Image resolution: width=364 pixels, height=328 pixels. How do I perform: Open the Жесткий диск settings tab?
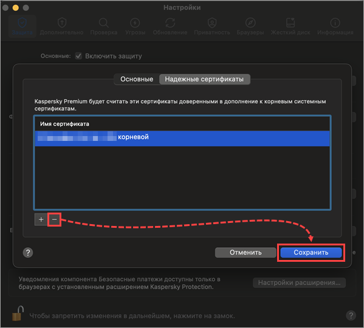(290, 27)
